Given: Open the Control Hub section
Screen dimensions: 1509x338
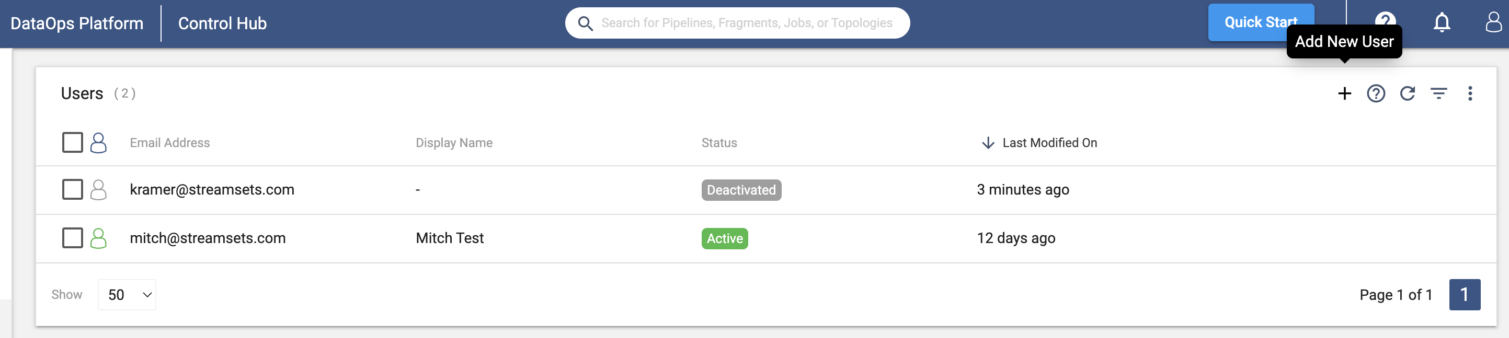Looking at the screenshot, I should click(222, 23).
